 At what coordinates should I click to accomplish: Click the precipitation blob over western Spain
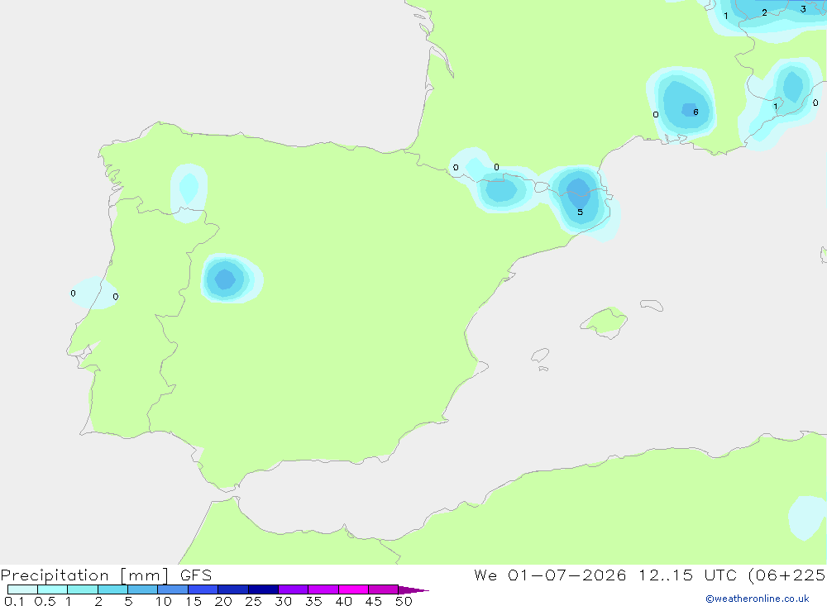click(231, 279)
